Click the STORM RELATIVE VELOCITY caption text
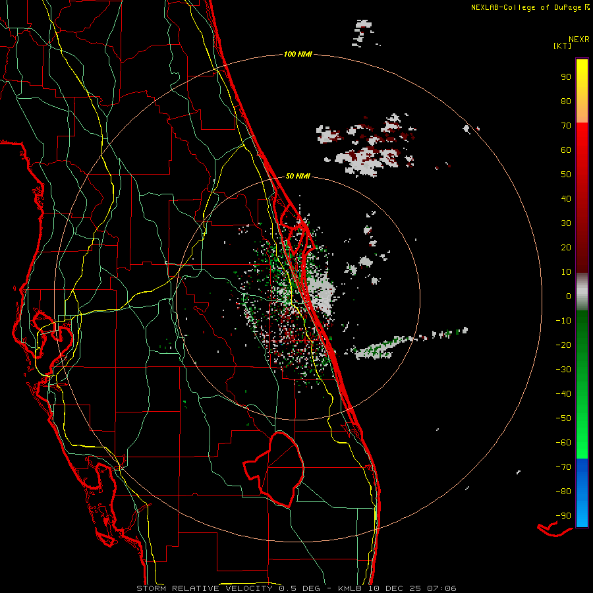593x593 pixels. 204,588
